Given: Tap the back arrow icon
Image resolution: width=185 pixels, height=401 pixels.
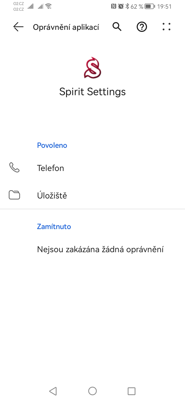Looking at the screenshot, I should (18, 27).
